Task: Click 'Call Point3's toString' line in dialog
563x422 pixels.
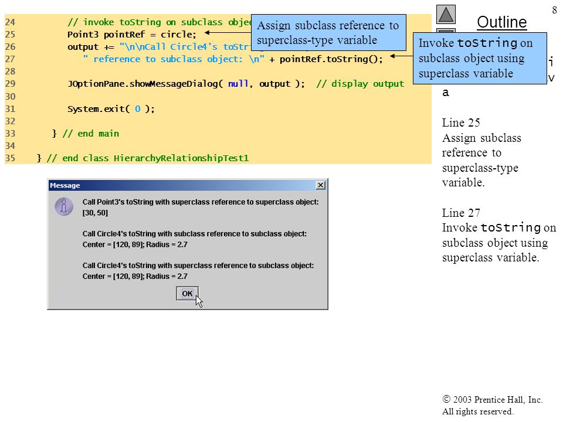Action: click(x=201, y=202)
